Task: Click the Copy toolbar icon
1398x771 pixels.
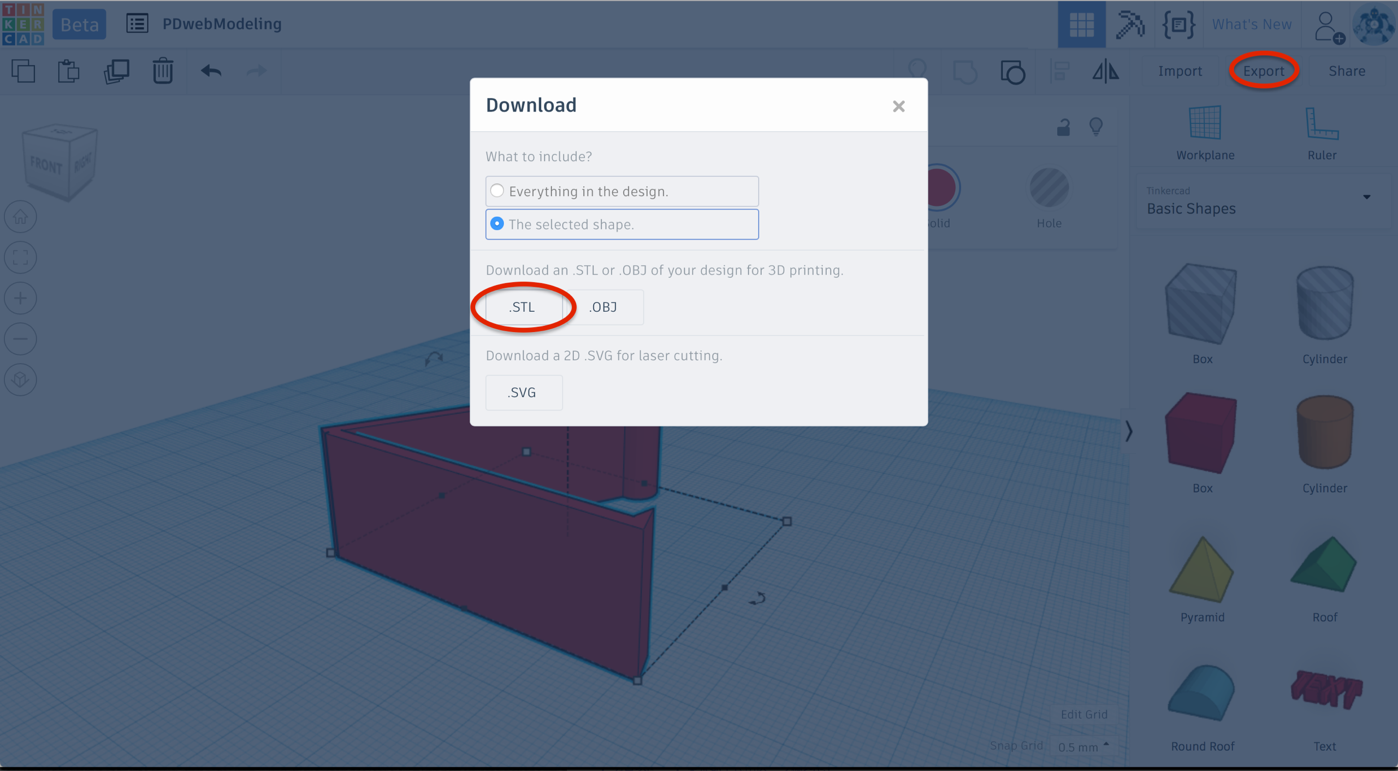Action: [23, 72]
